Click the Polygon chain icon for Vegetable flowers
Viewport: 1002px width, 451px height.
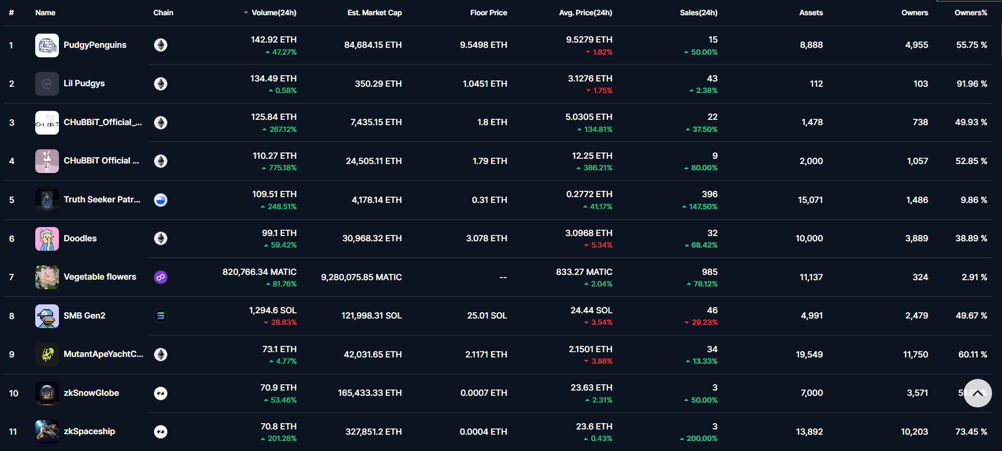[x=161, y=277]
